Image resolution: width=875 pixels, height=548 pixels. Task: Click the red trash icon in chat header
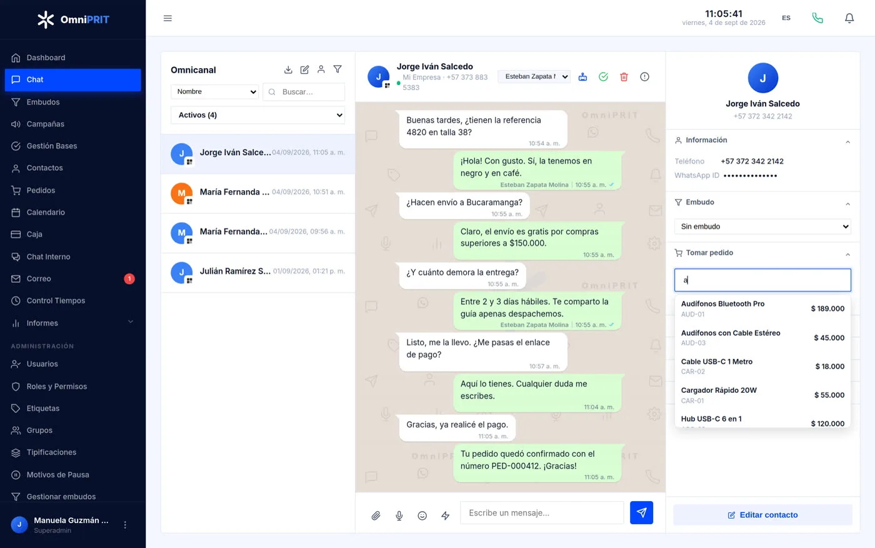pyautogui.click(x=624, y=77)
